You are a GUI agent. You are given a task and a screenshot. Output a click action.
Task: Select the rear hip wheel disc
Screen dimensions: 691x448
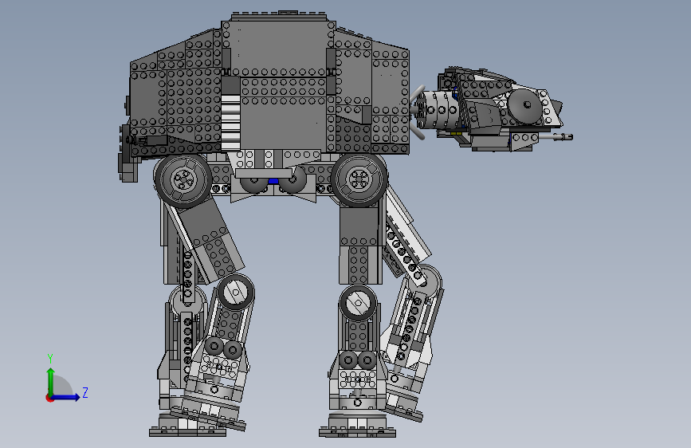[183, 180]
